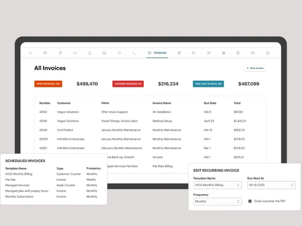
Task: Click the $499,470 open invoices amount
Action: tap(87, 84)
